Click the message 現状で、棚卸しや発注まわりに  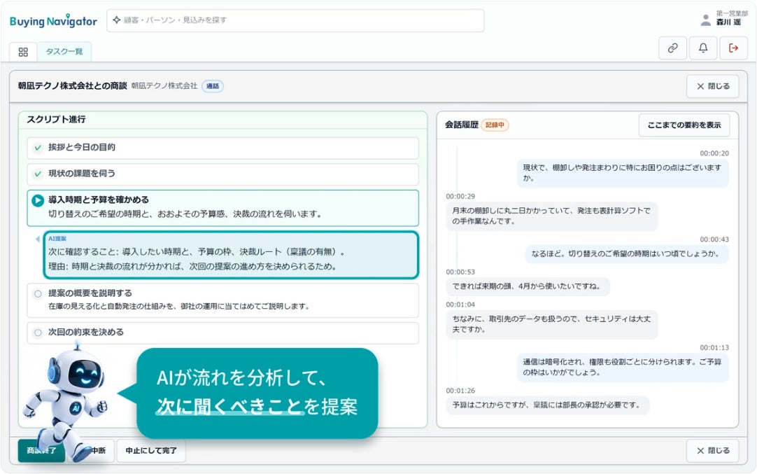click(622, 173)
